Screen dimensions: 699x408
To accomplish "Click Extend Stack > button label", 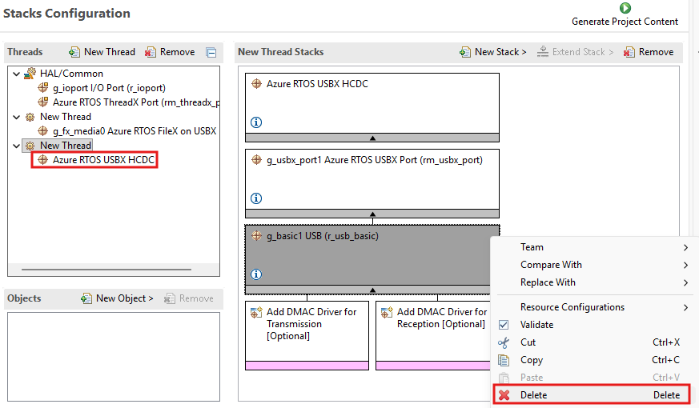I will coord(583,52).
